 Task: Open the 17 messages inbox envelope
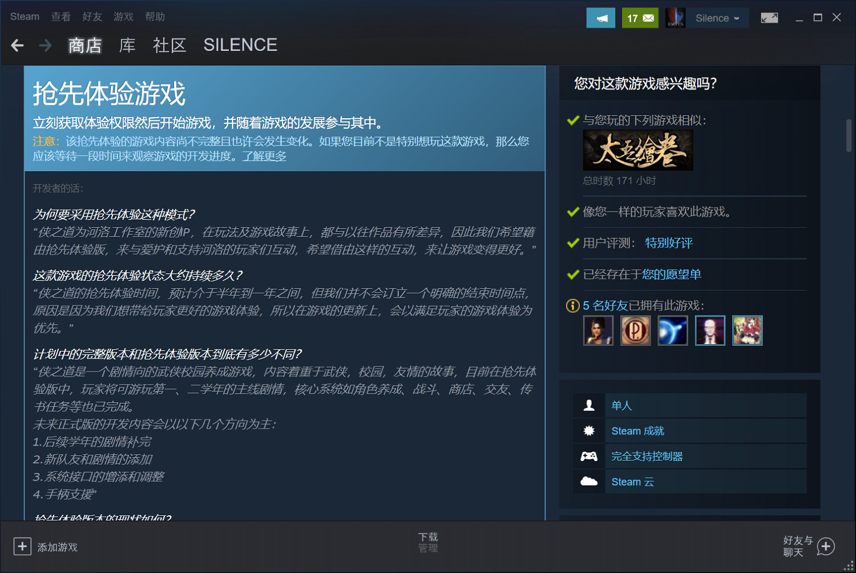(x=640, y=18)
